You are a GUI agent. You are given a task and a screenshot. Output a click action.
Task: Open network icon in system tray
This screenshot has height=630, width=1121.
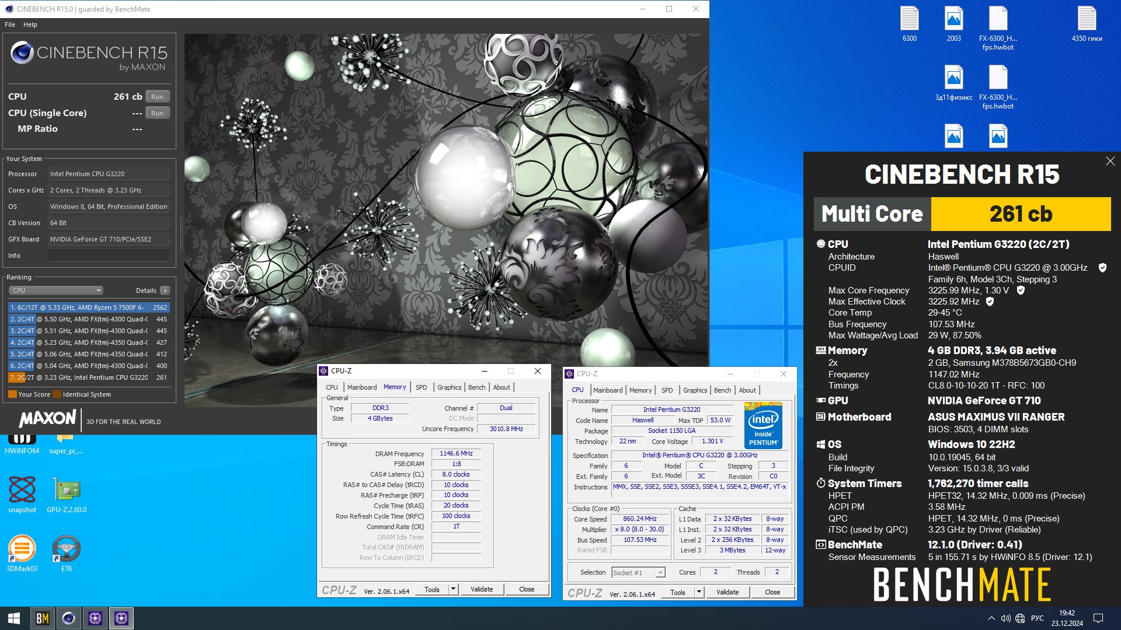coord(1020,618)
